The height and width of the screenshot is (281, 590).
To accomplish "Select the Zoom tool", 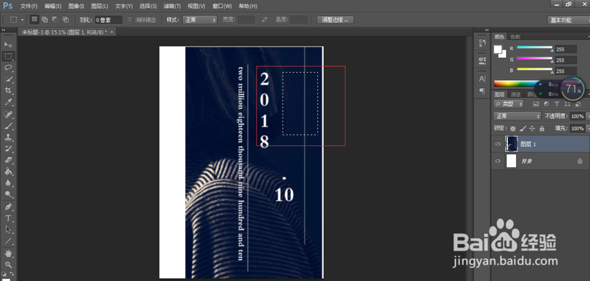I will 8,264.
